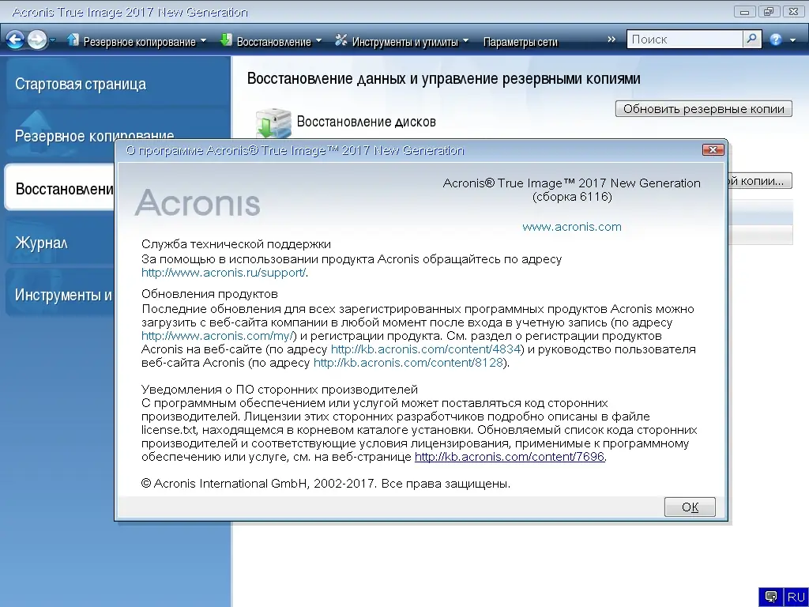Click the magnifier search button
The image size is (809, 607).
coord(752,40)
